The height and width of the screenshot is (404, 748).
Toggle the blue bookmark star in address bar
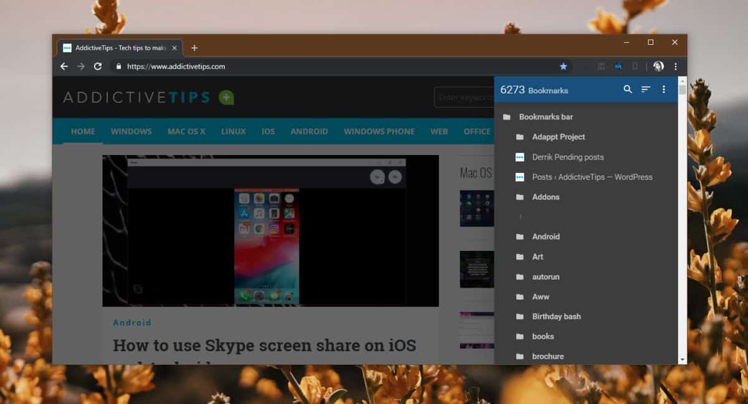pos(563,66)
